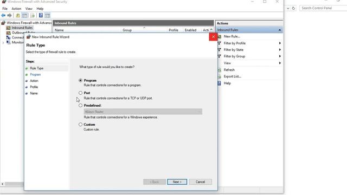Click the Filter by Profile funnel icon
347x195 pixels.
(220, 43)
